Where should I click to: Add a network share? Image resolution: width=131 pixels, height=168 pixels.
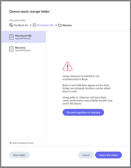click(x=21, y=143)
